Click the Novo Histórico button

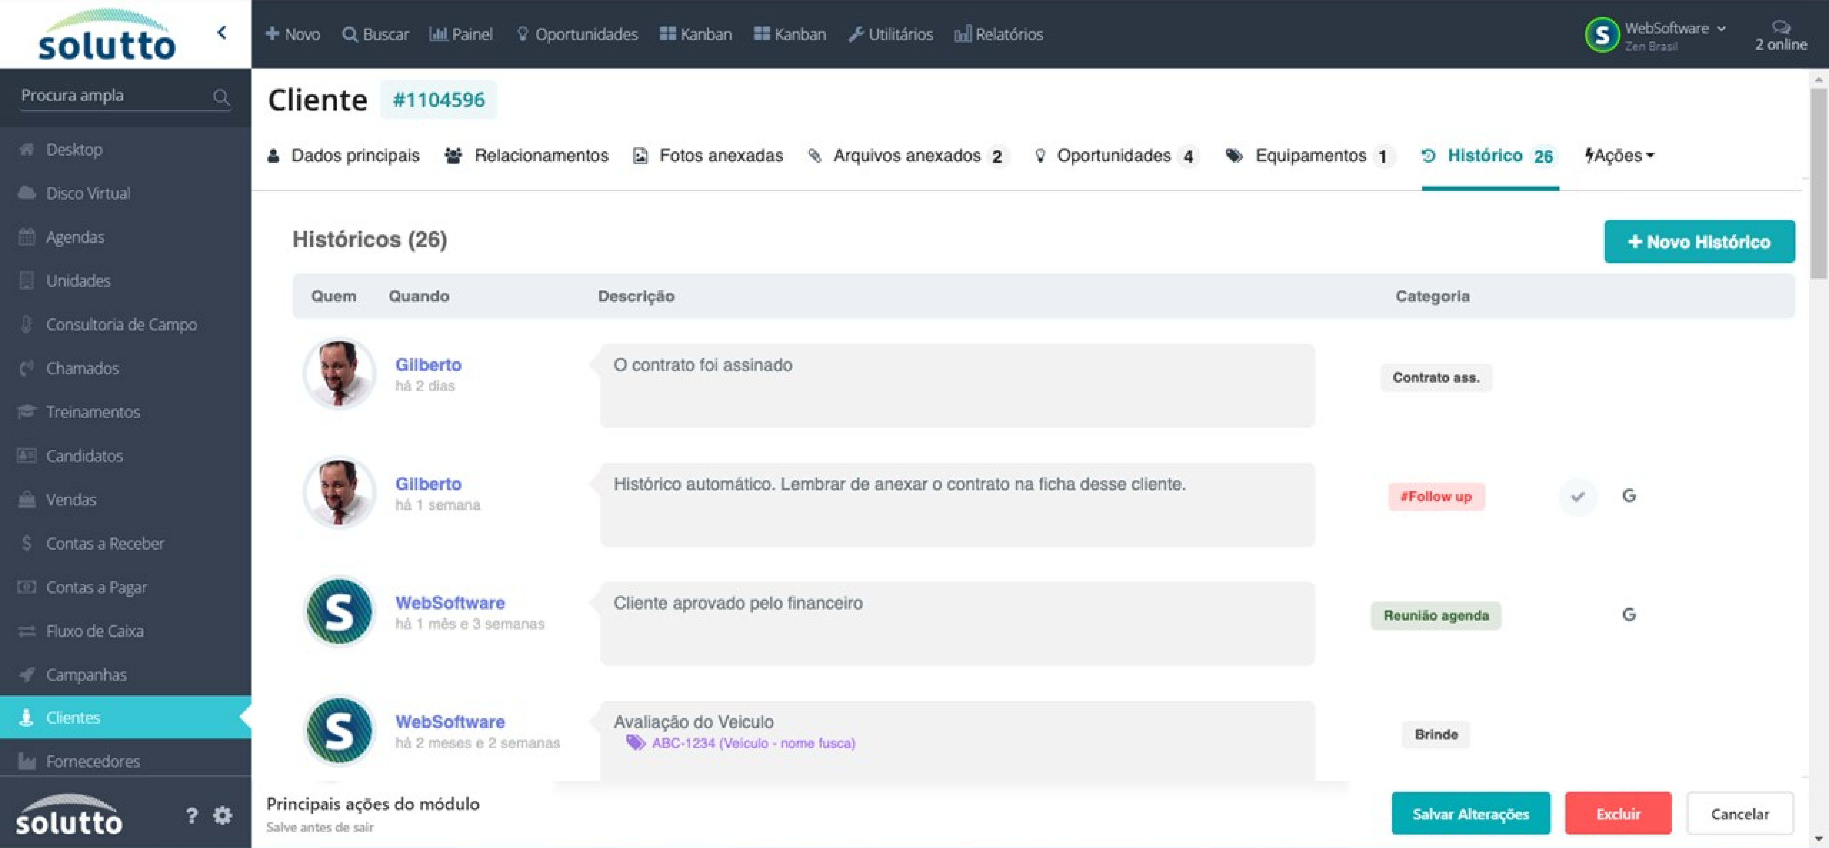[1699, 242]
